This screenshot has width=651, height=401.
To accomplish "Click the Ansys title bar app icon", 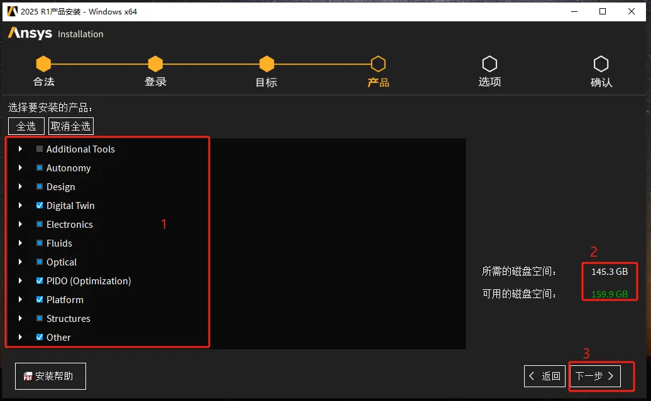I will point(13,11).
